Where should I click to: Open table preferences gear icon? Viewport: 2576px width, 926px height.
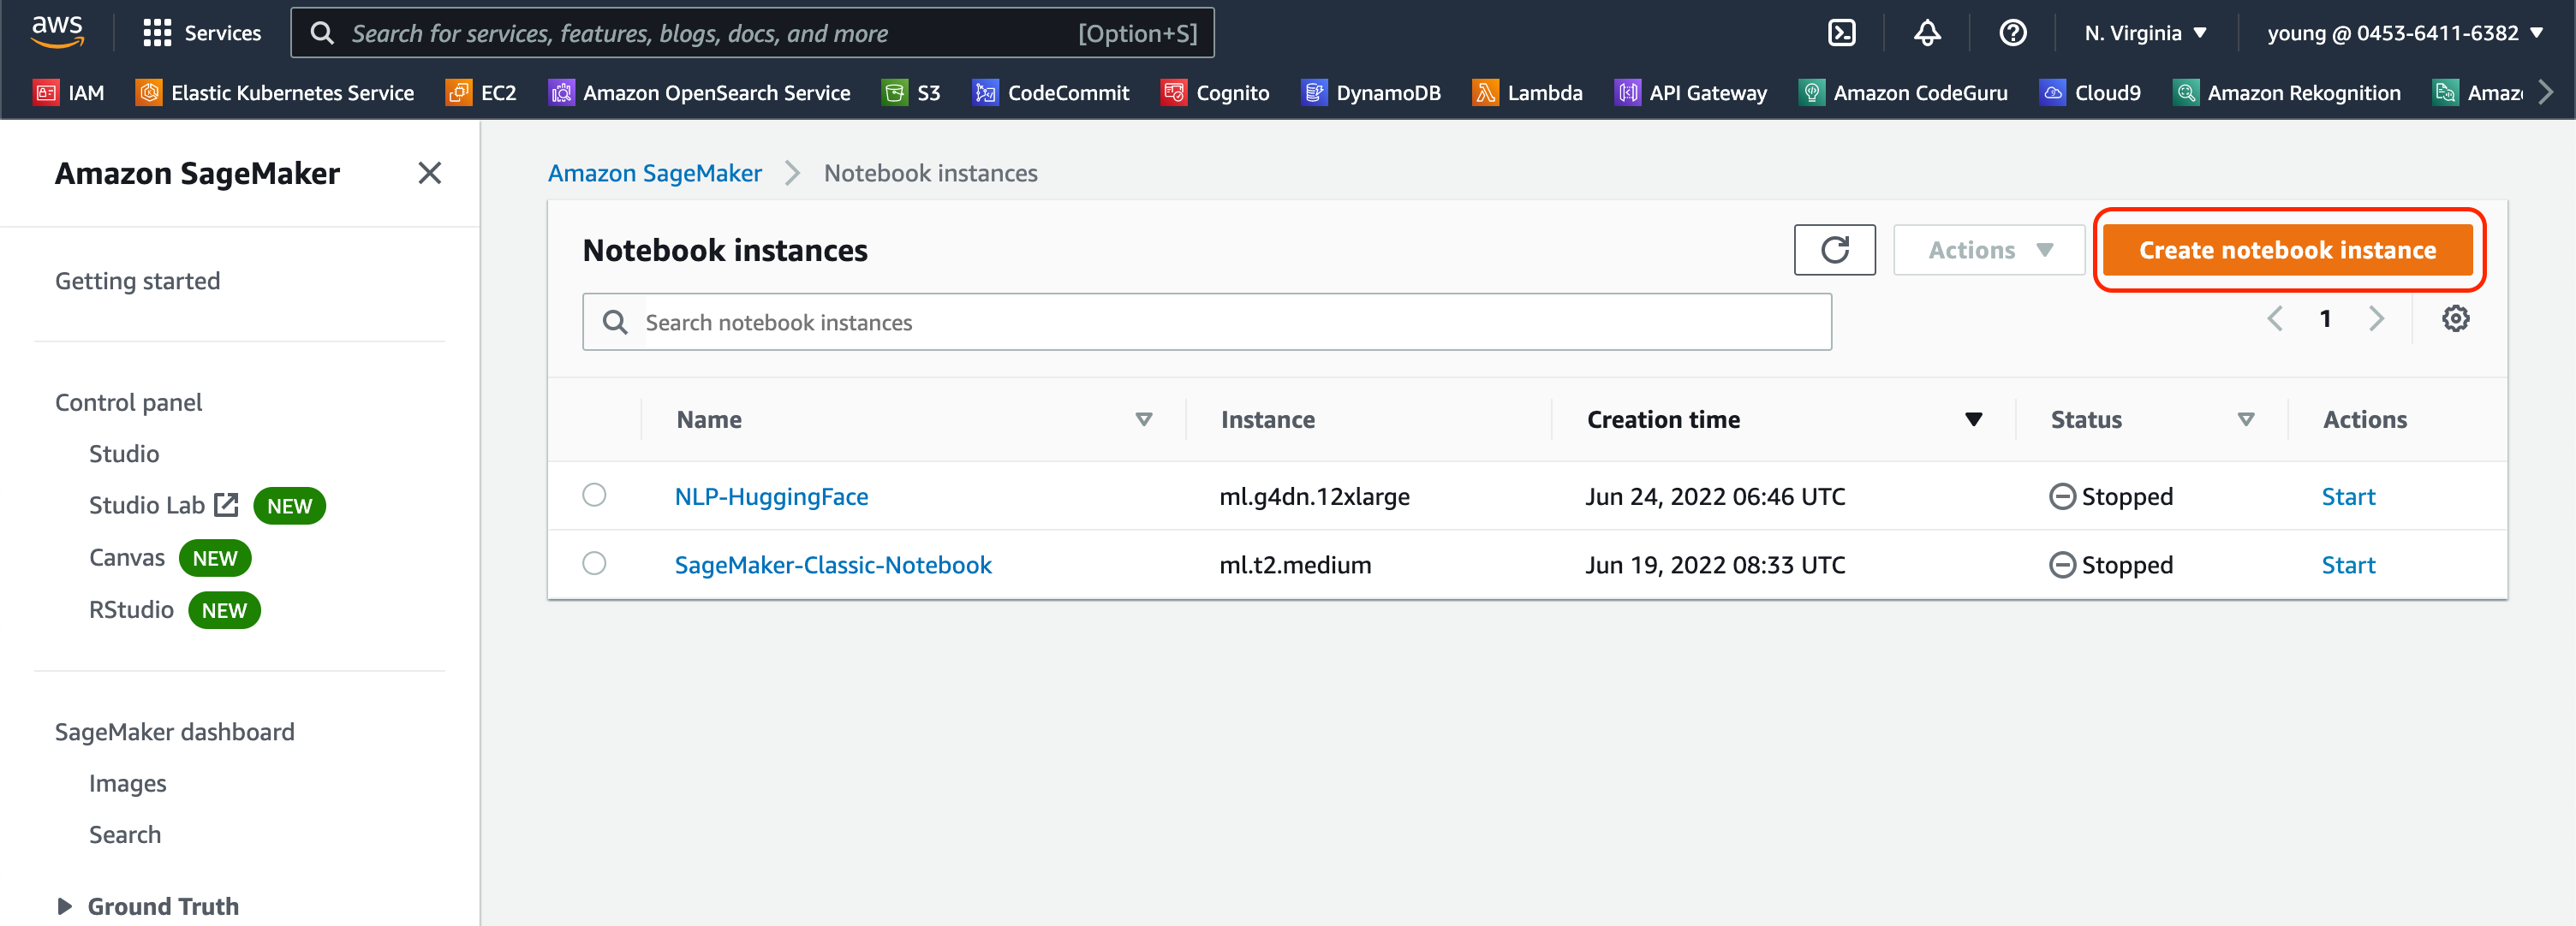click(x=2455, y=318)
